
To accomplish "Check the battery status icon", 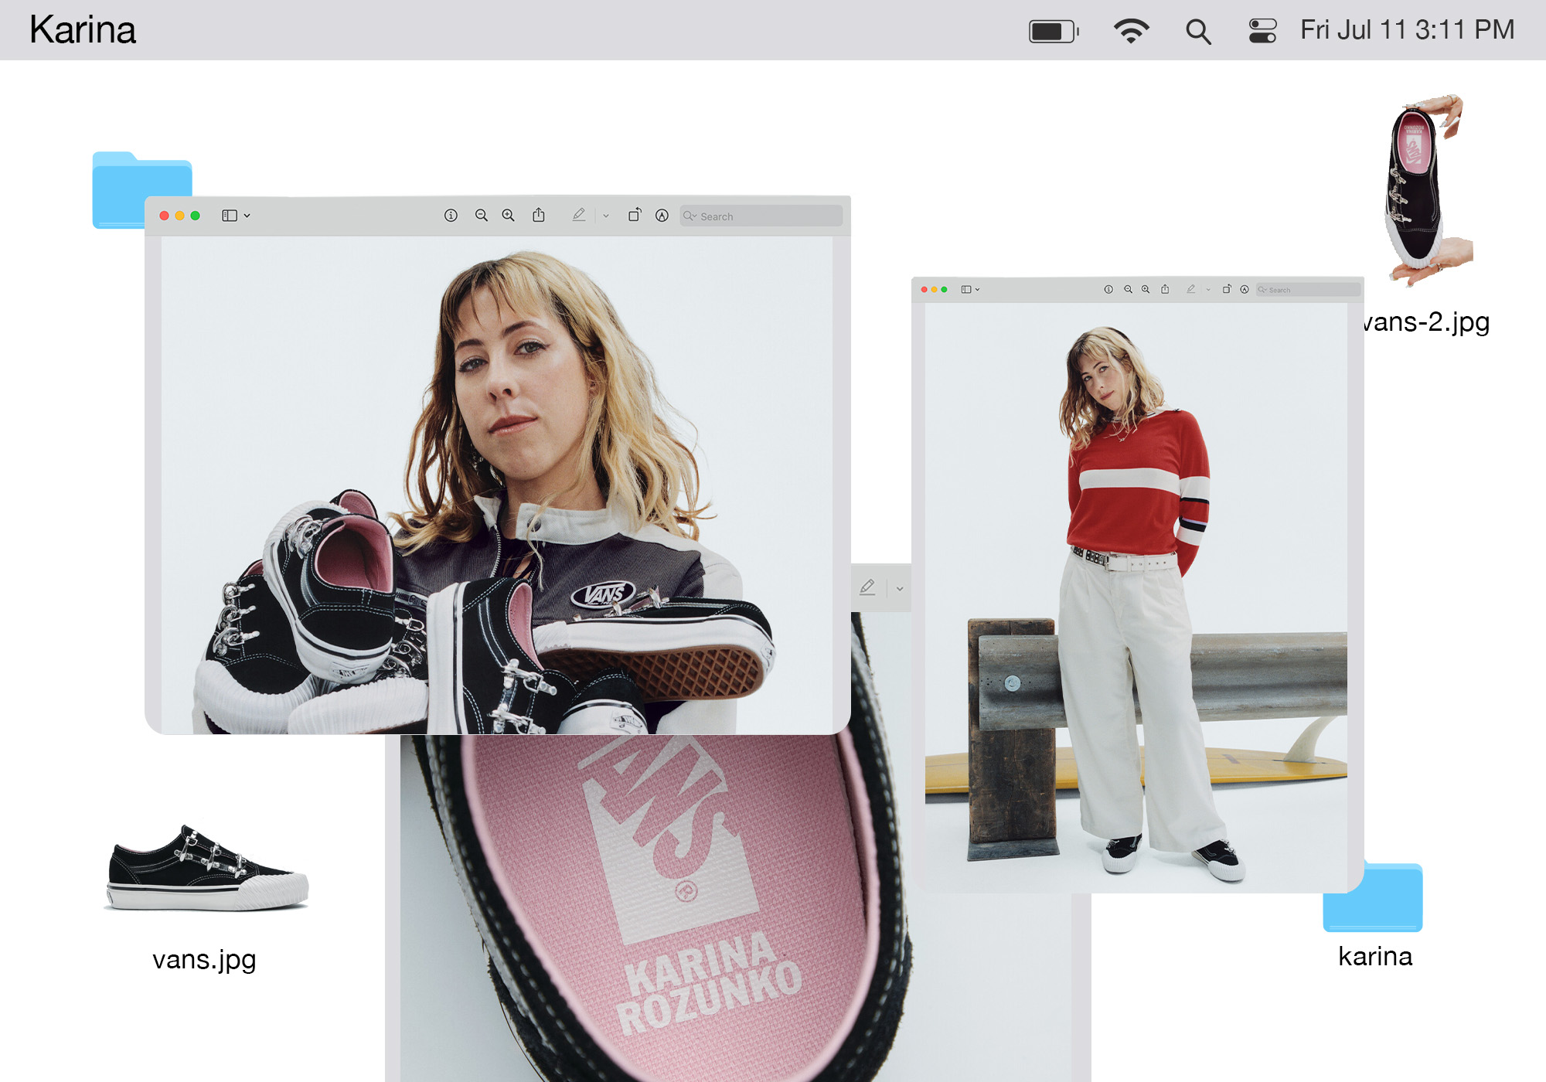I will coord(1054,31).
